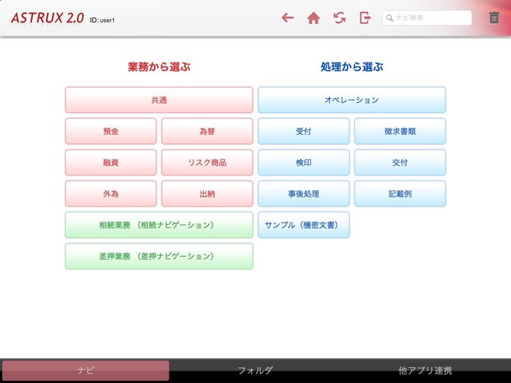
Task: Switch to the フォルダ tab
Action: point(255,371)
